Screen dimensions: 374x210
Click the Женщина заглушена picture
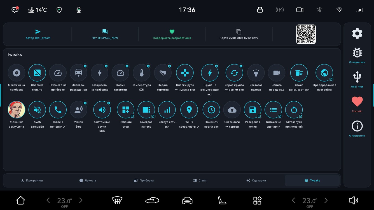point(17,110)
